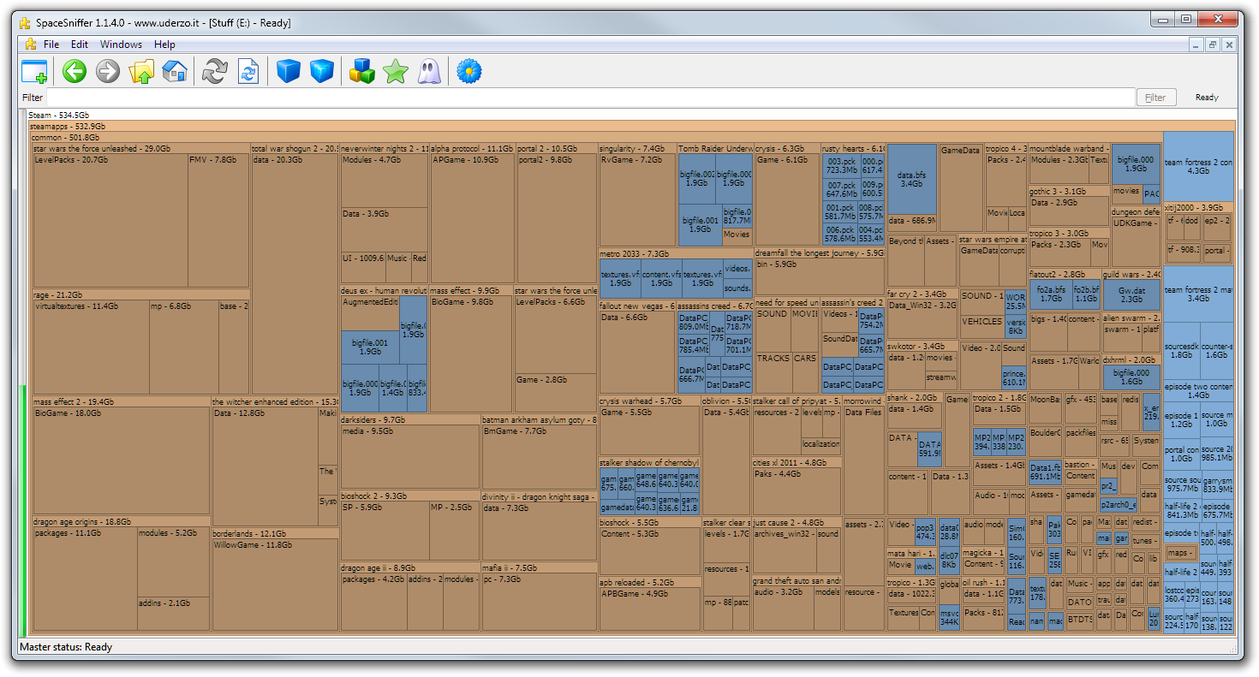Click the first blue cube, less detail

[x=289, y=71]
